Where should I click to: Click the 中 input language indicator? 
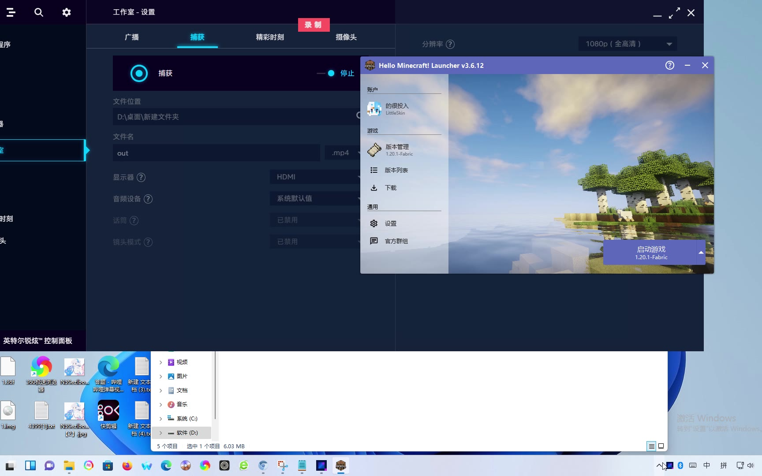(x=707, y=465)
